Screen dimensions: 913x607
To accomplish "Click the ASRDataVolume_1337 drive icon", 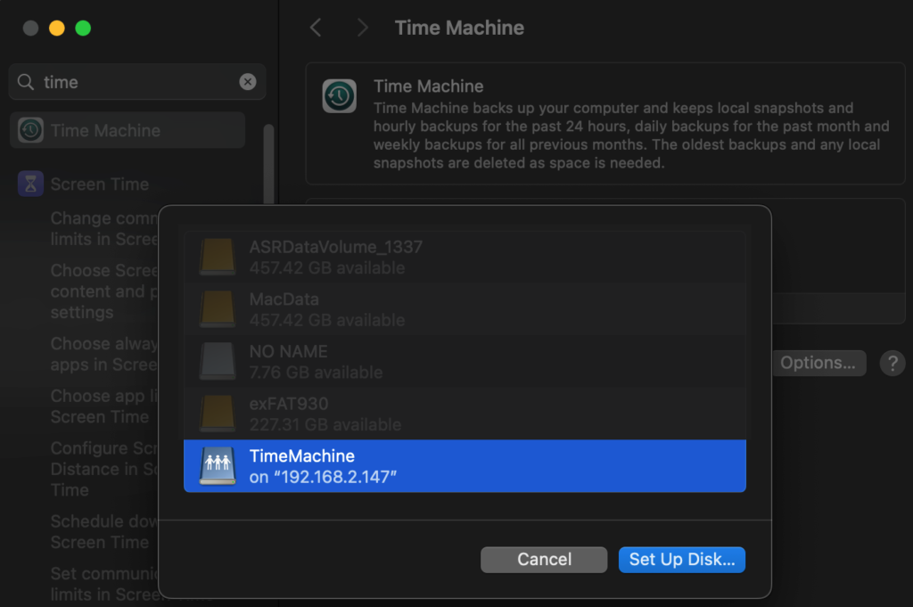I will [218, 257].
